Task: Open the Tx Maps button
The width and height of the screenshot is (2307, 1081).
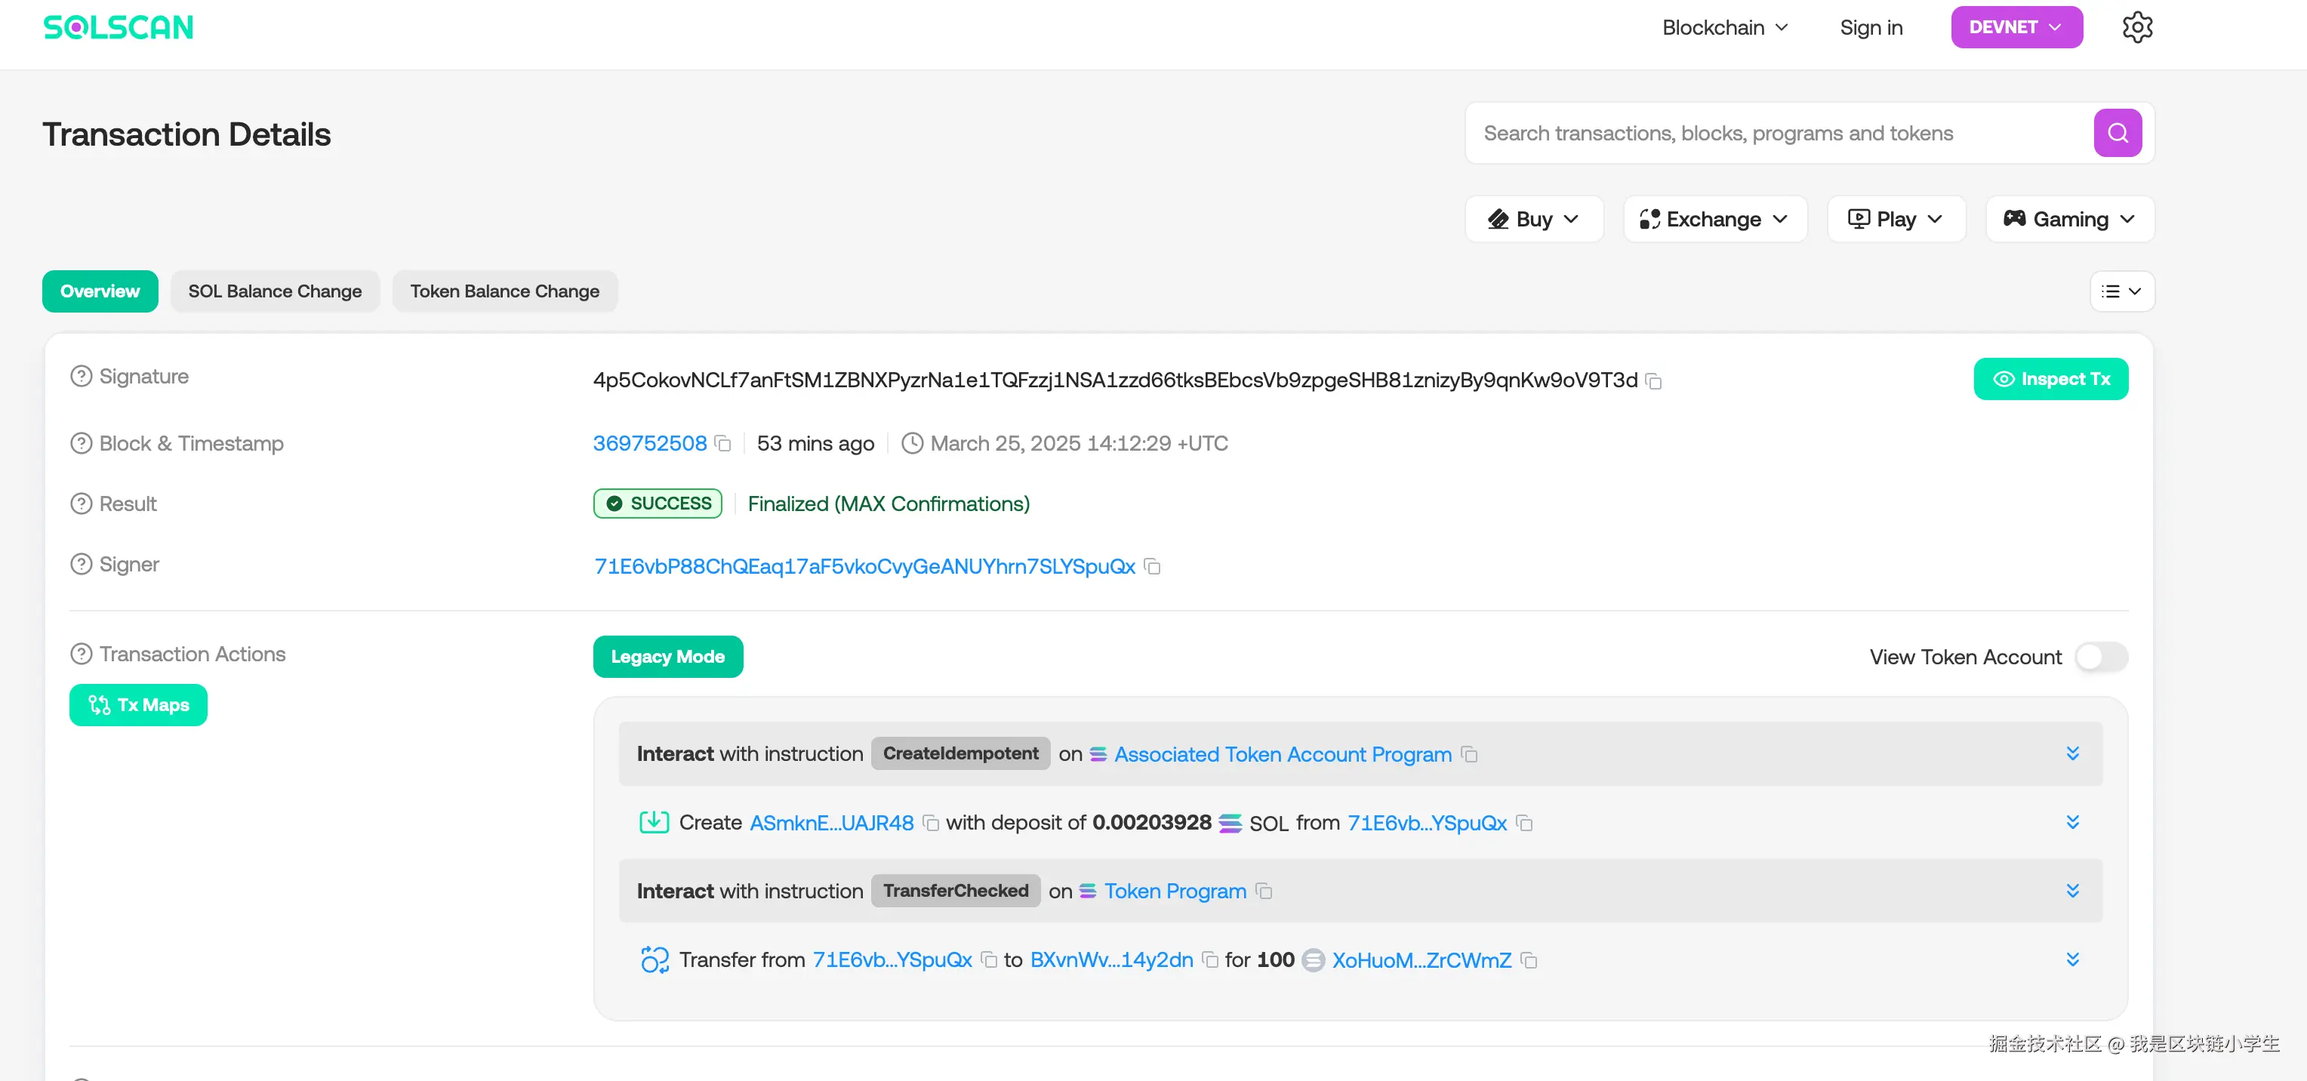Action: click(138, 706)
